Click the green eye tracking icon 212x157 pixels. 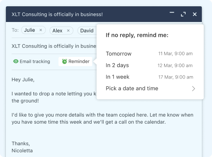click(x=16, y=61)
